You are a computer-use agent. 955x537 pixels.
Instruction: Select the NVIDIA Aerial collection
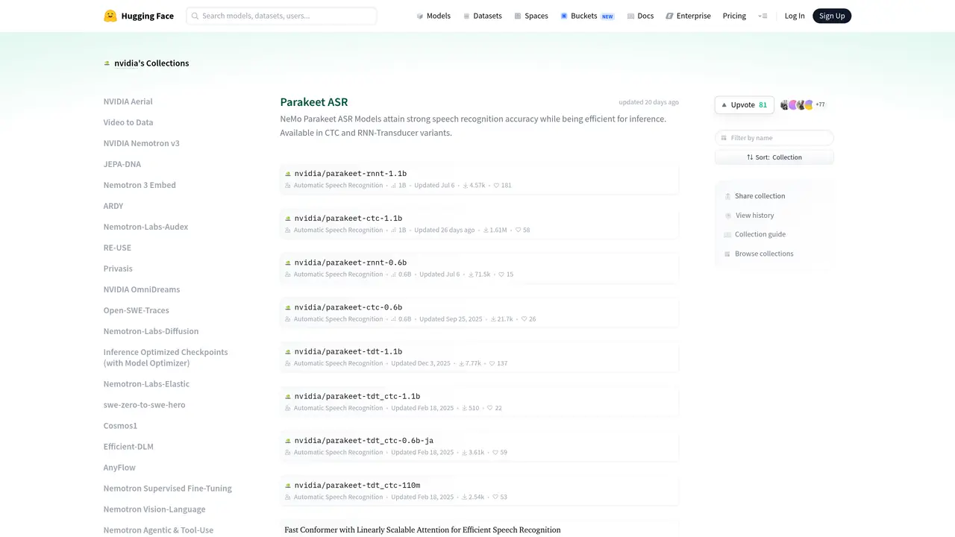128,101
